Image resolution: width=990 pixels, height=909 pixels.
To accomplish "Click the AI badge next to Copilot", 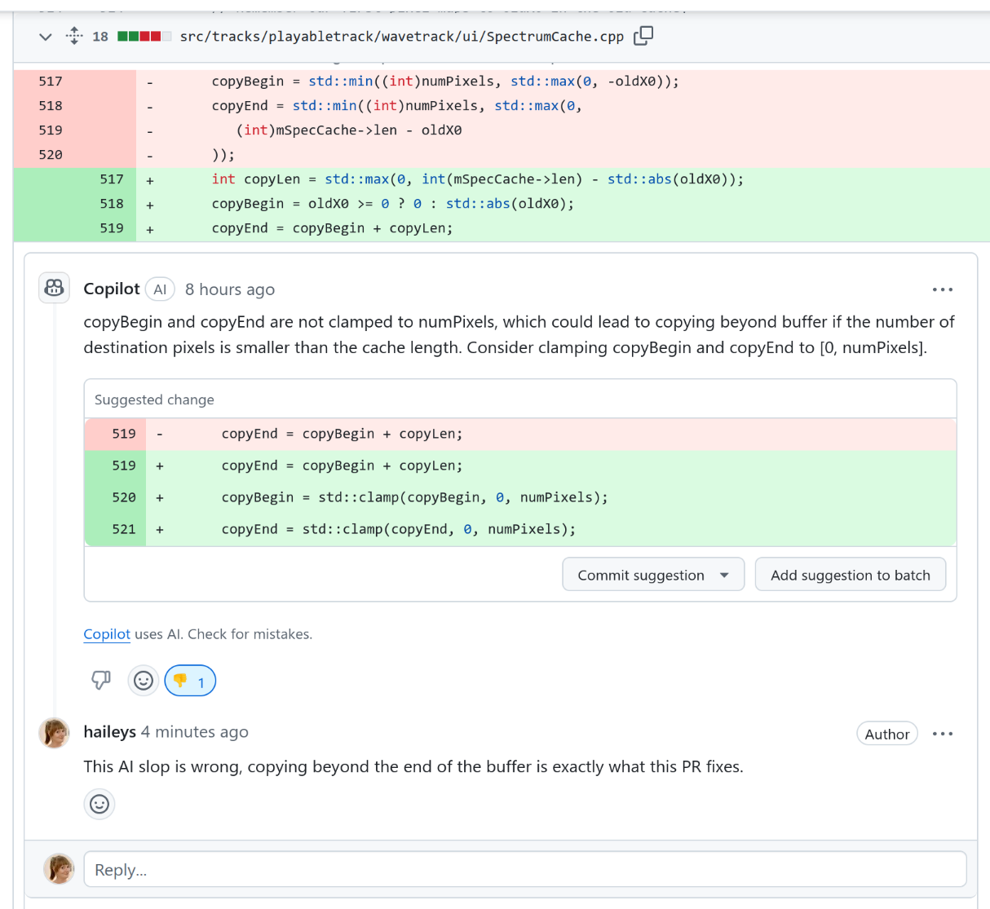I will point(160,289).
